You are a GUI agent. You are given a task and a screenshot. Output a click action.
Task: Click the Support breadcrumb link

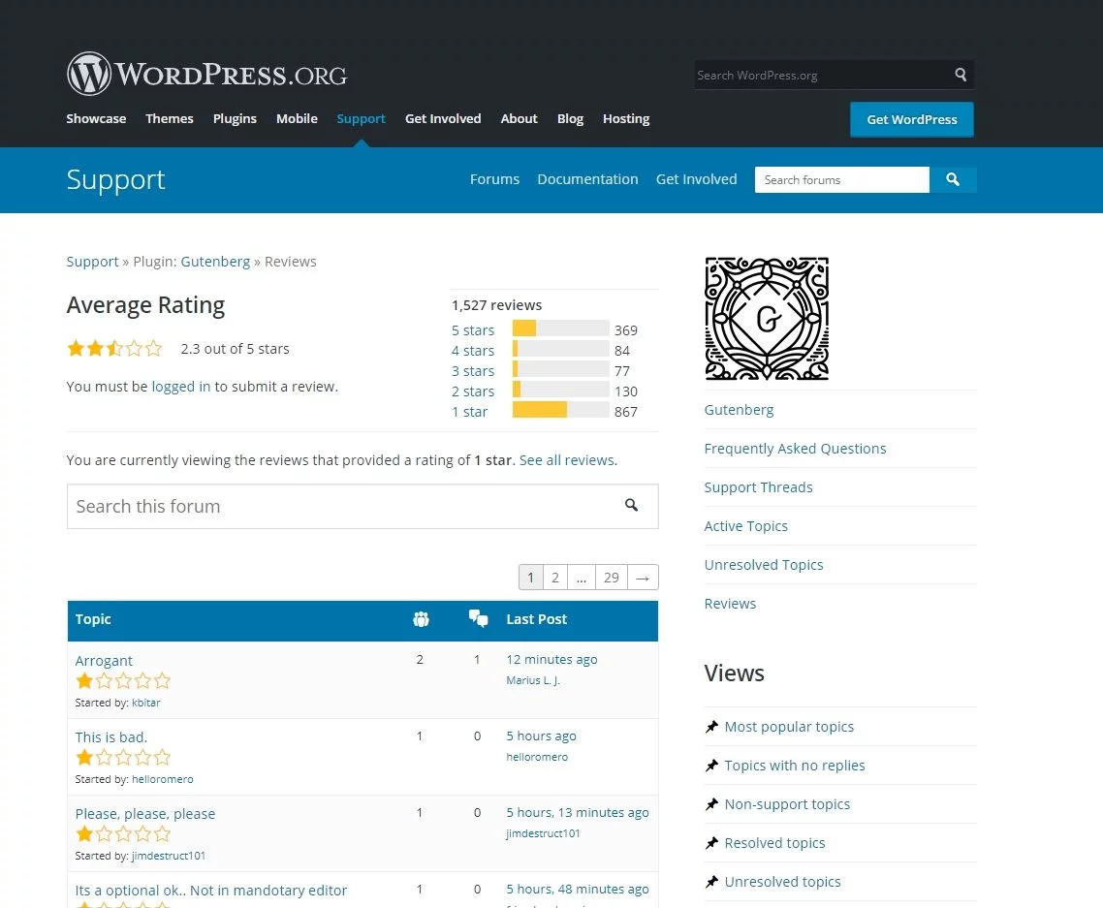[x=92, y=262]
